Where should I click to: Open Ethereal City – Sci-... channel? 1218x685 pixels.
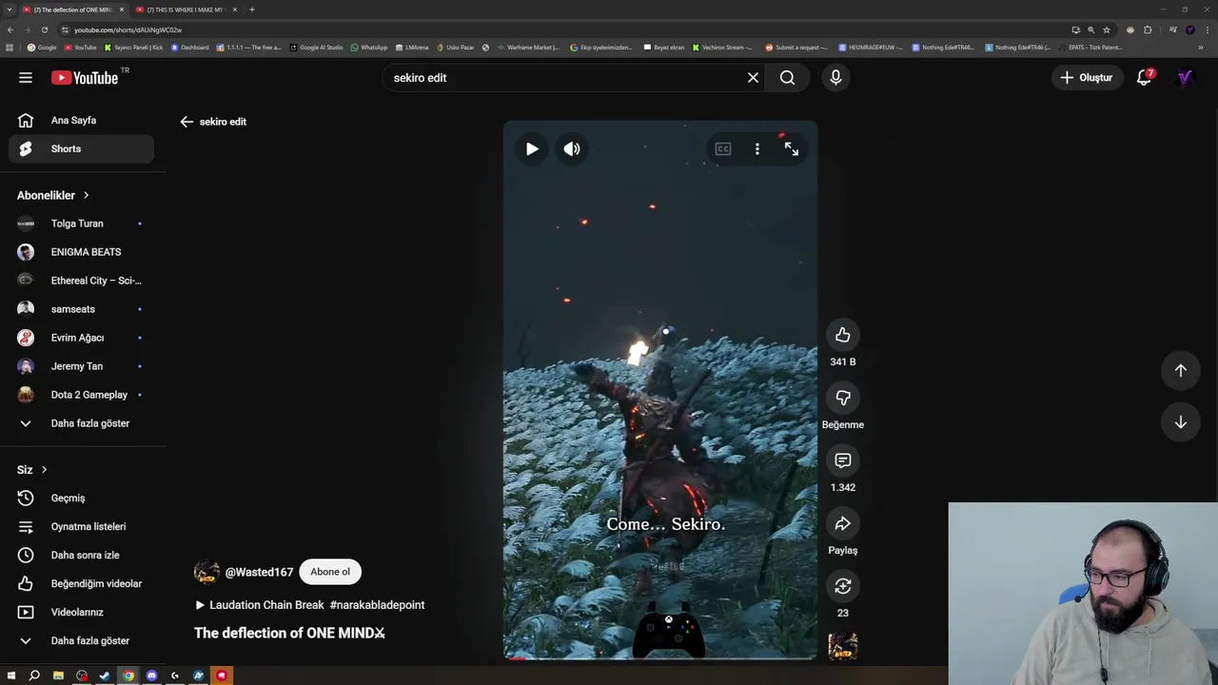pos(81,281)
